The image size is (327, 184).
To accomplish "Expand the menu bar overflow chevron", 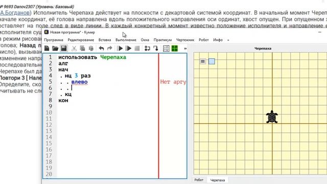I will point(228,40).
